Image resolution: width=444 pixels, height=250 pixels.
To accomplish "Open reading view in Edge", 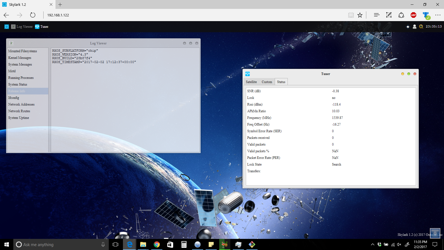I will tap(351, 15).
